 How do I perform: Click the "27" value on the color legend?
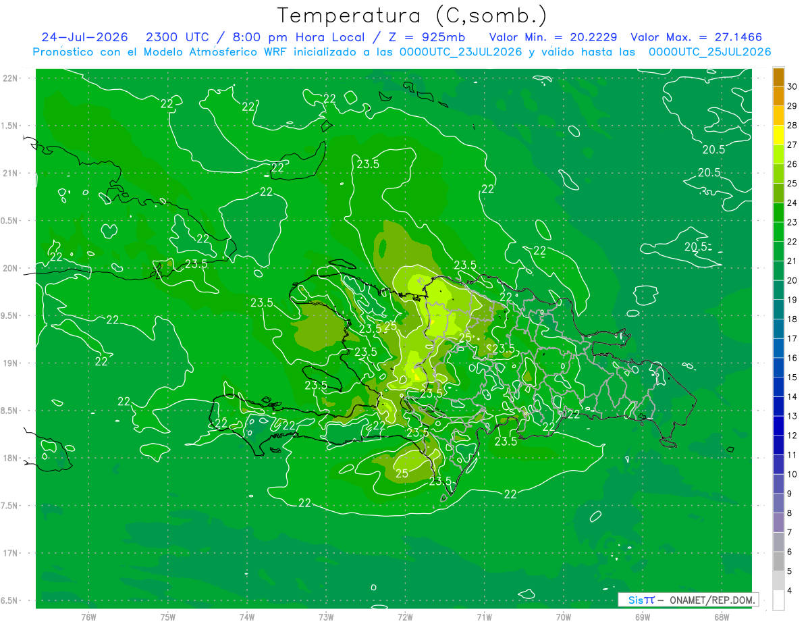[792, 145]
